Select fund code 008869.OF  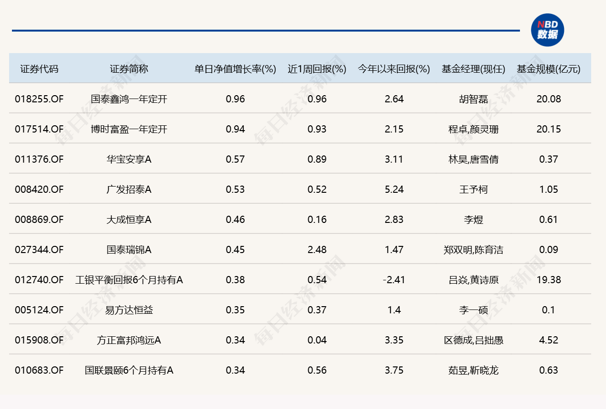39,220
